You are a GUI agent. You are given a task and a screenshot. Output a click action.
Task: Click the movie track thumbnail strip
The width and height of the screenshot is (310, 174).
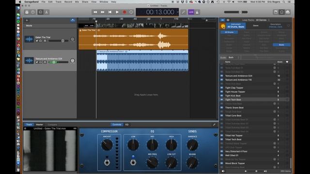[x=133, y=26]
